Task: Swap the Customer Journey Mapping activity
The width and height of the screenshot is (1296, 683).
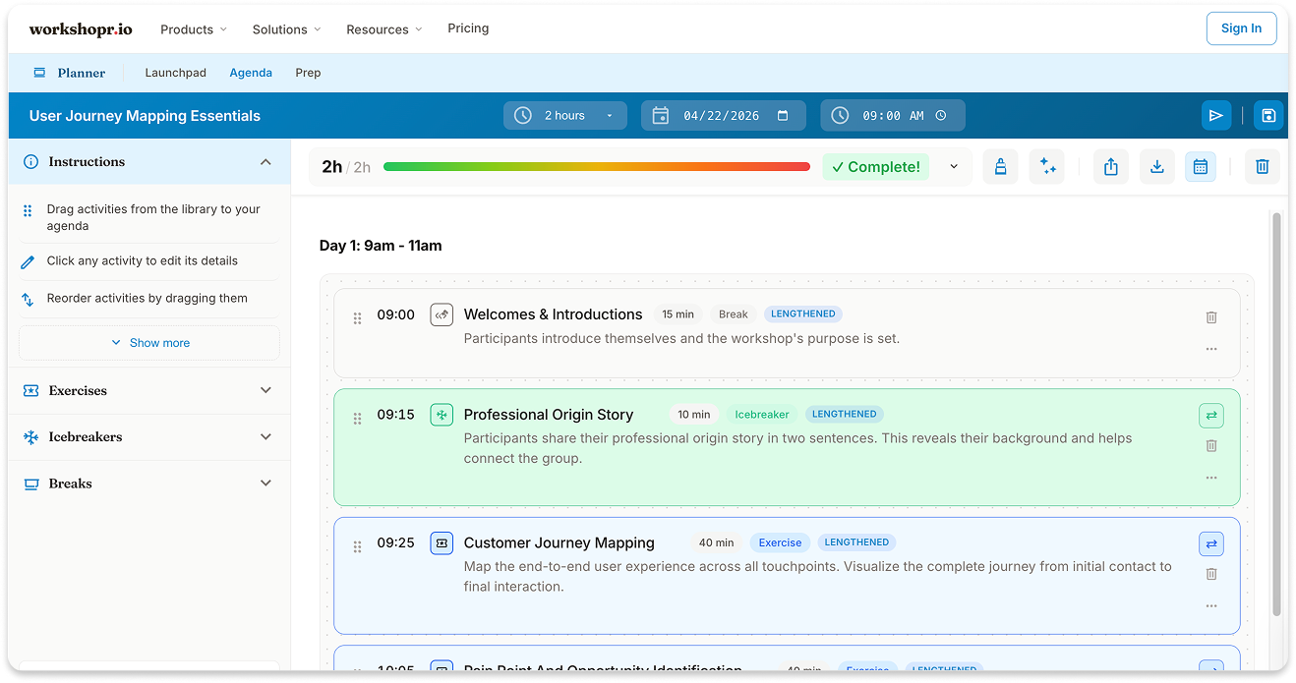Action: pyautogui.click(x=1211, y=543)
